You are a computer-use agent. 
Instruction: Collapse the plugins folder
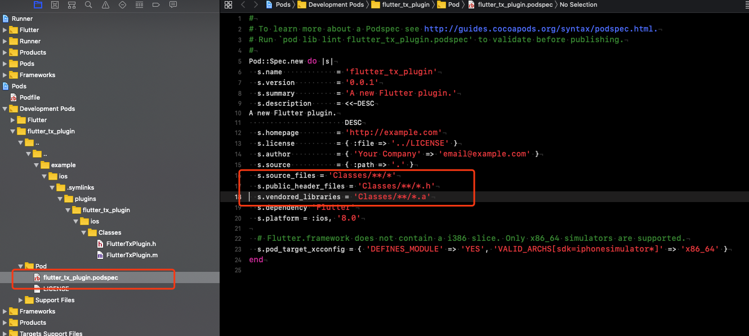[x=60, y=199]
